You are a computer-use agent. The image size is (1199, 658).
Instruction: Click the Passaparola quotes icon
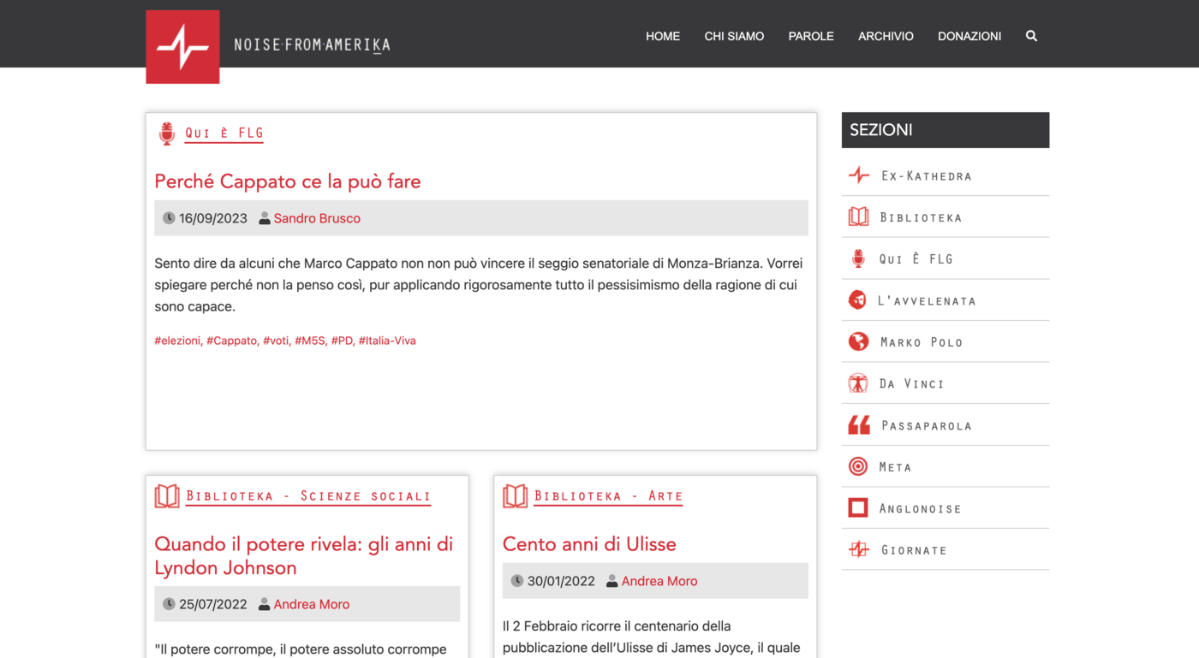pyautogui.click(x=859, y=425)
